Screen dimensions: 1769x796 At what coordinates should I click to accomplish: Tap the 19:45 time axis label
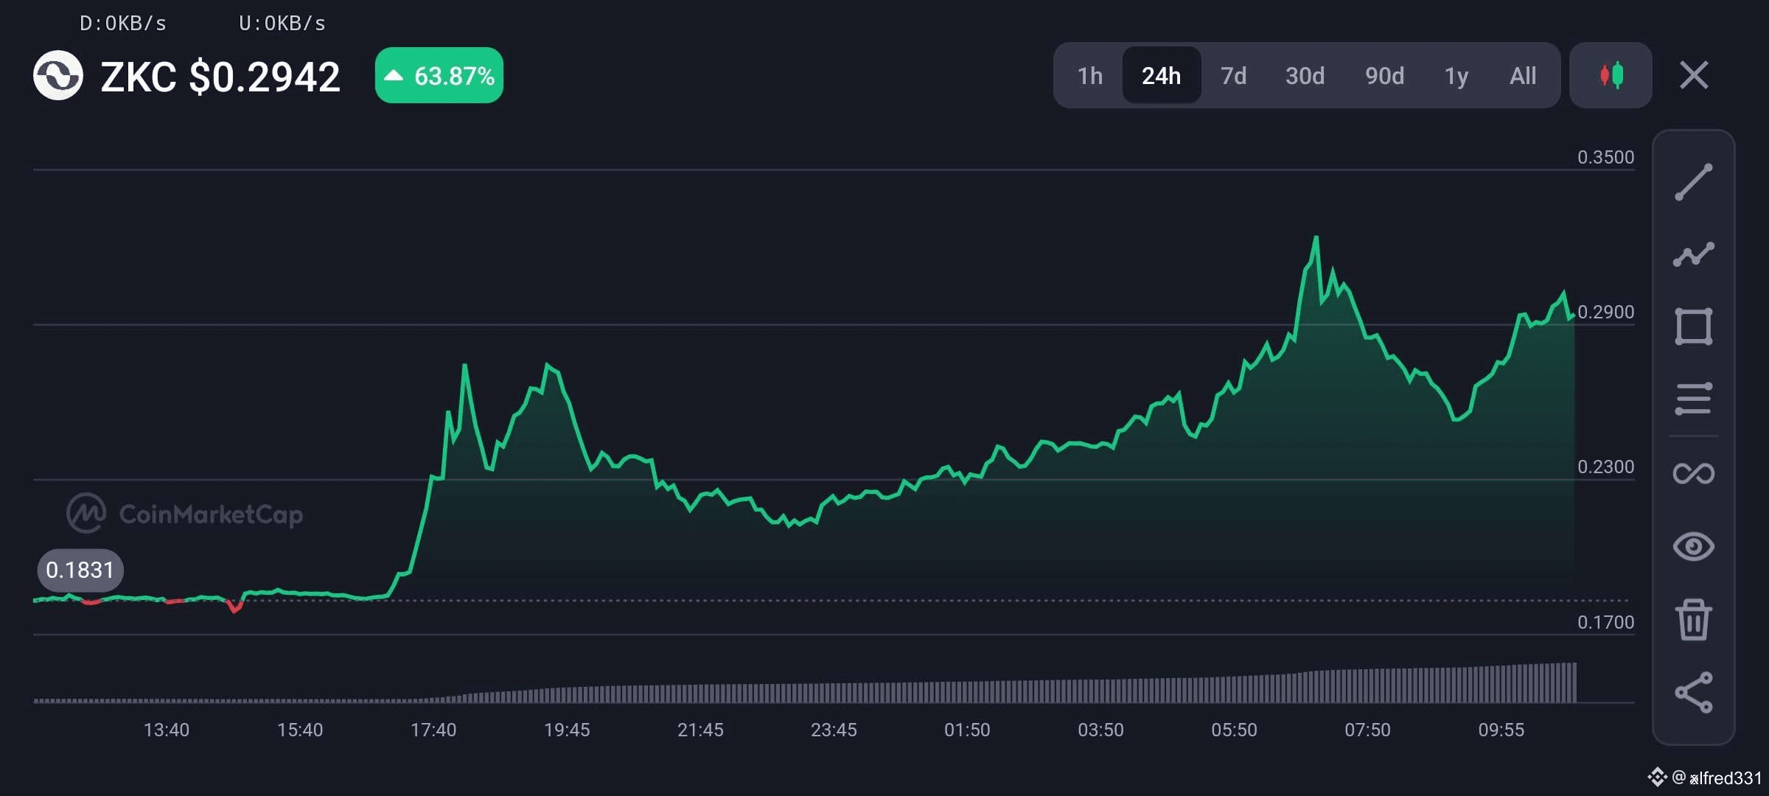[567, 730]
